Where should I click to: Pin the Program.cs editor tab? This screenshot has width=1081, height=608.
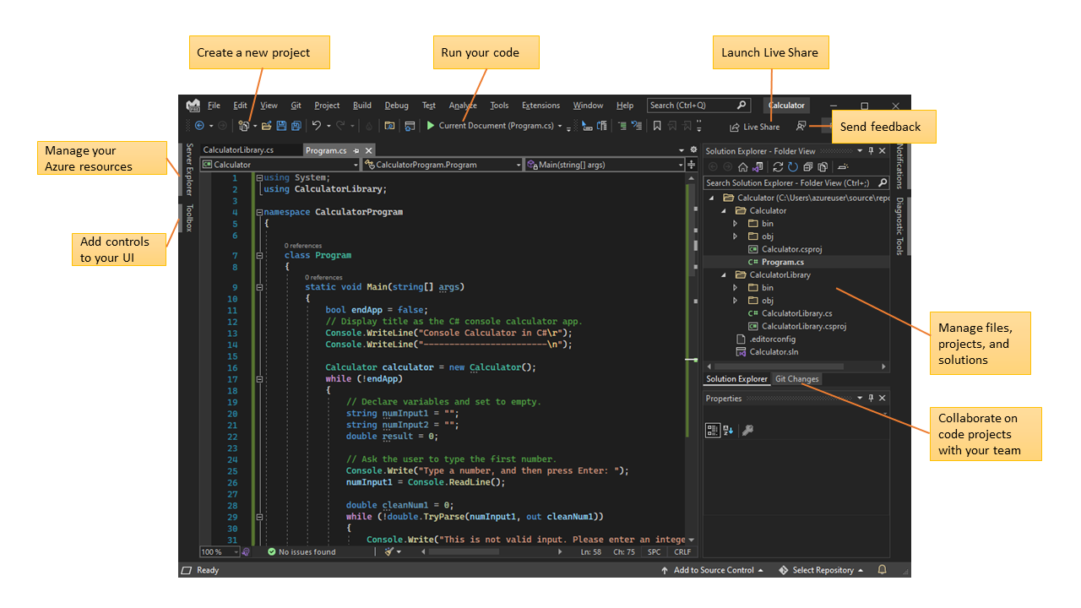[x=356, y=150]
